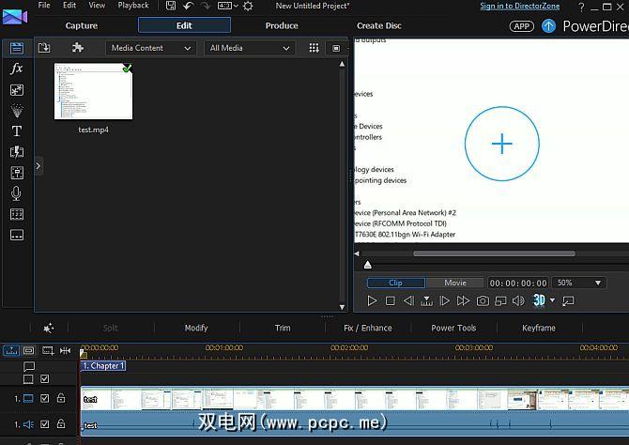Select the test.mp4 media thumbnail

pyautogui.click(x=93, y=92)
